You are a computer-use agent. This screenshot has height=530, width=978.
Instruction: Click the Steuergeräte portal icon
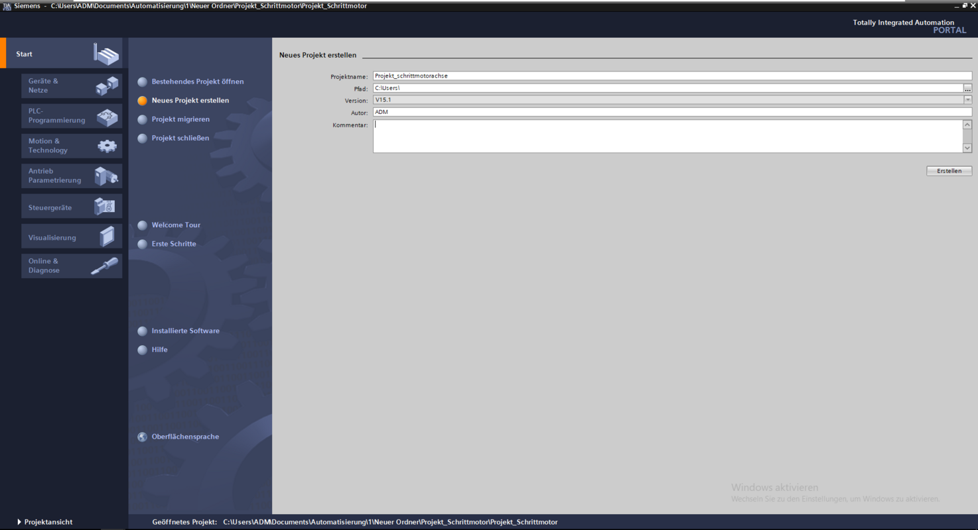point(105,207)
